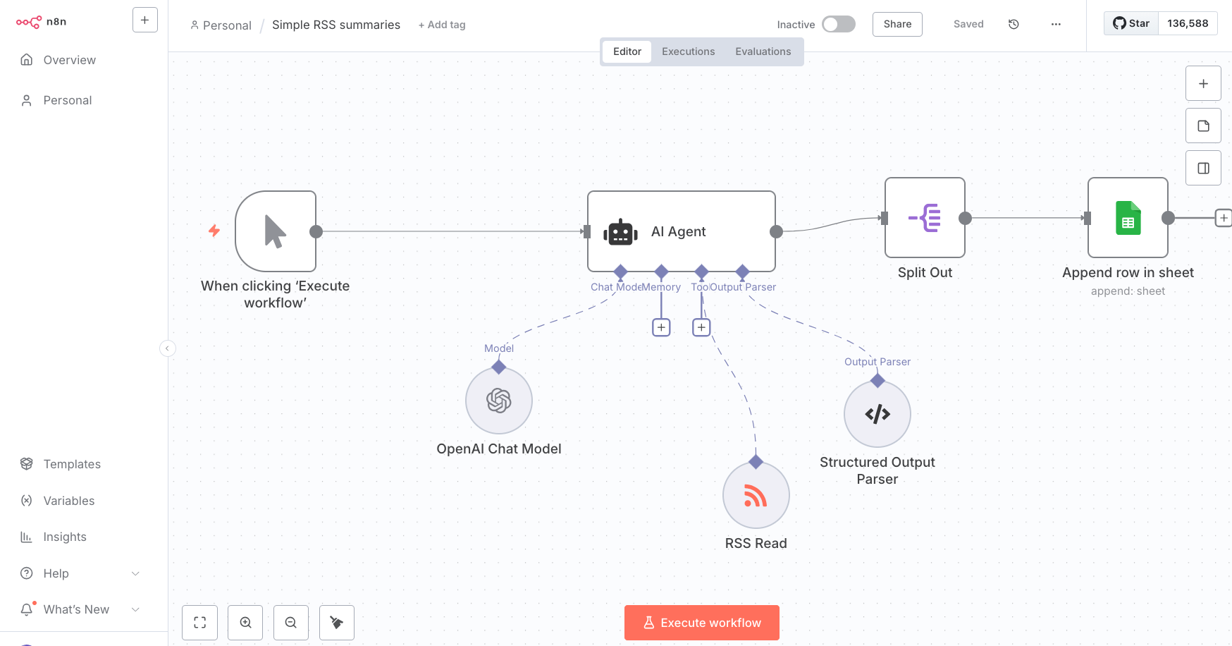Image resolution: width=1232 pixels, height=646 pixels.
Task: Click the 'OpenAI Chat Model' label
Action: pos(499,449)
